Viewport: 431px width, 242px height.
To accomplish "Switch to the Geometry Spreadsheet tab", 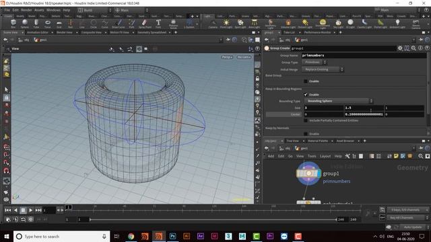I will tap(152, 33).
